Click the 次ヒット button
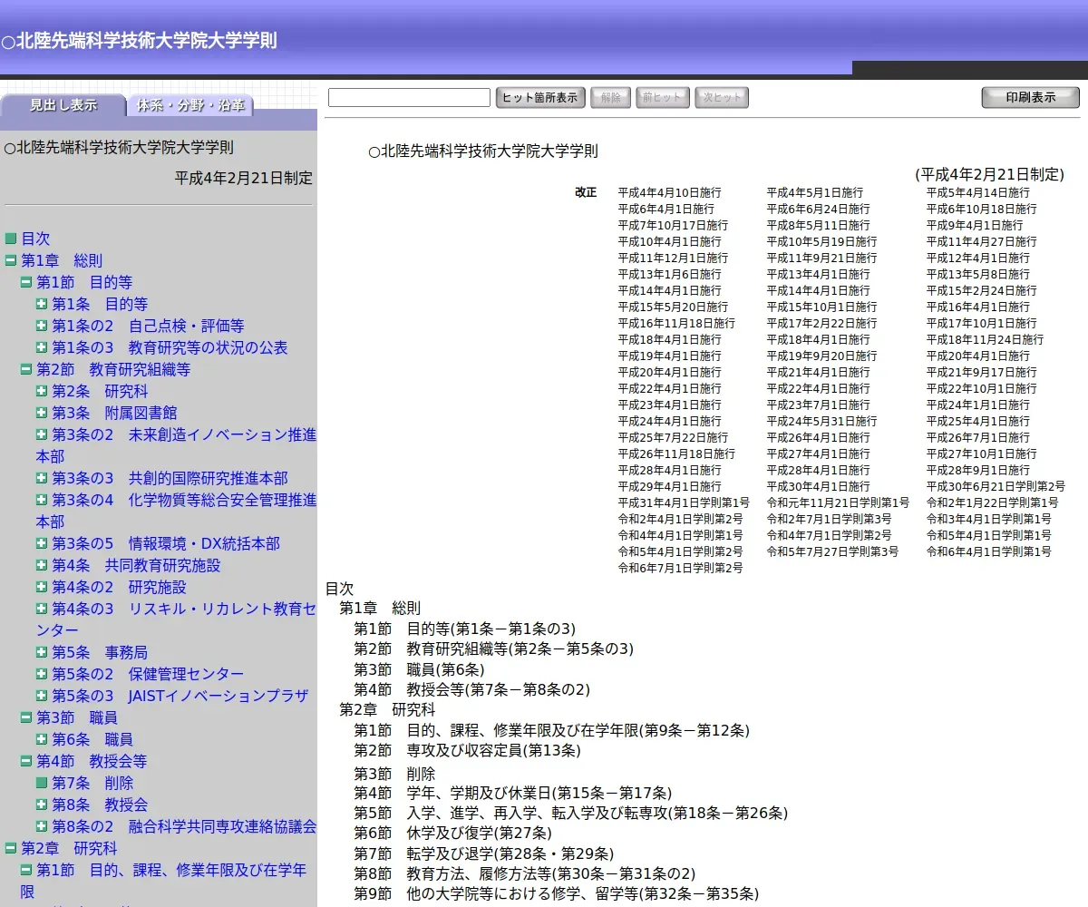 click(722, 98)
